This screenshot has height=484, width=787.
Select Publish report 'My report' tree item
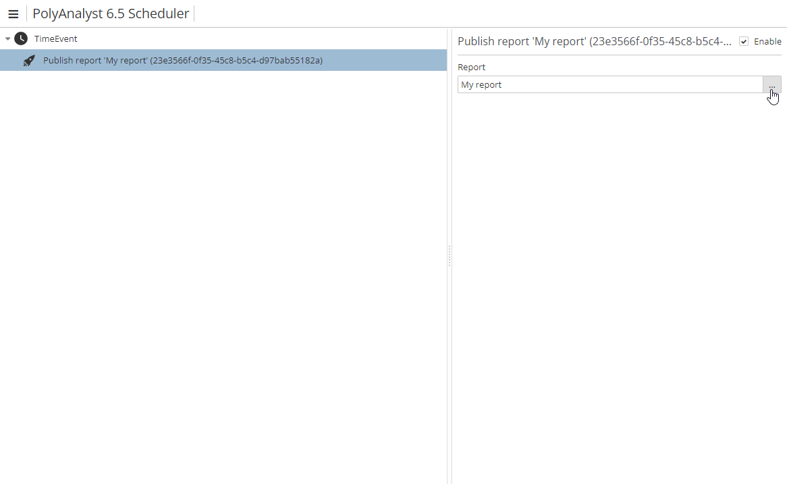(94, 61)
